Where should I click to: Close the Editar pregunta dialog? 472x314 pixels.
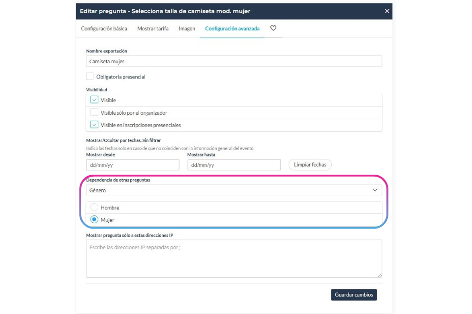coord(387,11)
